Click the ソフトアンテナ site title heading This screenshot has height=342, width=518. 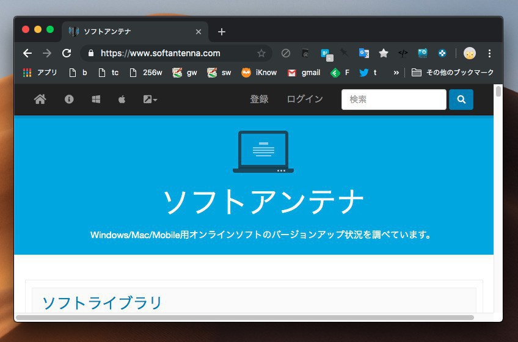click(263, 202)
